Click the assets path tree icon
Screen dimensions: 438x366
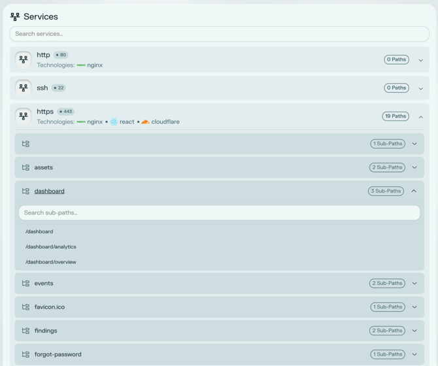click(x=25, y=167)
